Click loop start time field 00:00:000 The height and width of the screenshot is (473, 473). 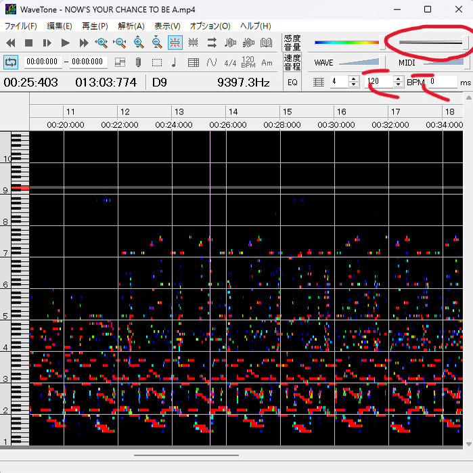42,62
